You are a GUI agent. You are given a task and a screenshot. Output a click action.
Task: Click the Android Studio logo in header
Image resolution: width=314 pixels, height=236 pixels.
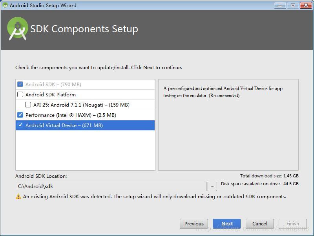pyautogui.click(x=17, y=28)
